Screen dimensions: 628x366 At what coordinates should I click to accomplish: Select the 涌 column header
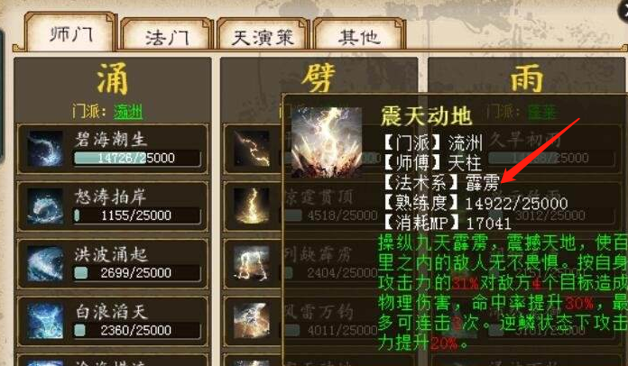(x=113, y=78)
